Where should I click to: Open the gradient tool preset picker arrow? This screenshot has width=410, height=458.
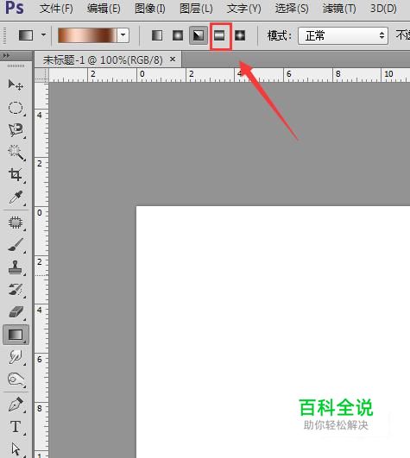point(43,35)
